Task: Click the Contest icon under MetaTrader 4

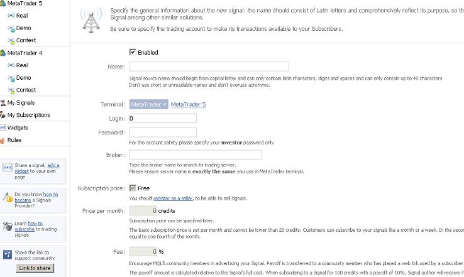Action: (x=11, y=90)
